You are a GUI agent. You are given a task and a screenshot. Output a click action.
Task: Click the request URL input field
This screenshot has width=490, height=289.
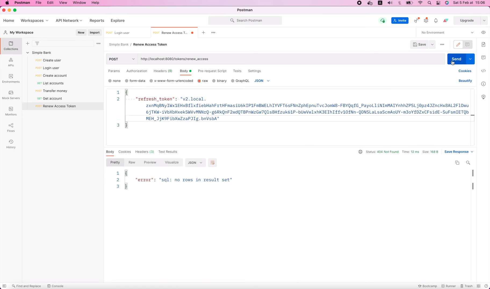291,59
